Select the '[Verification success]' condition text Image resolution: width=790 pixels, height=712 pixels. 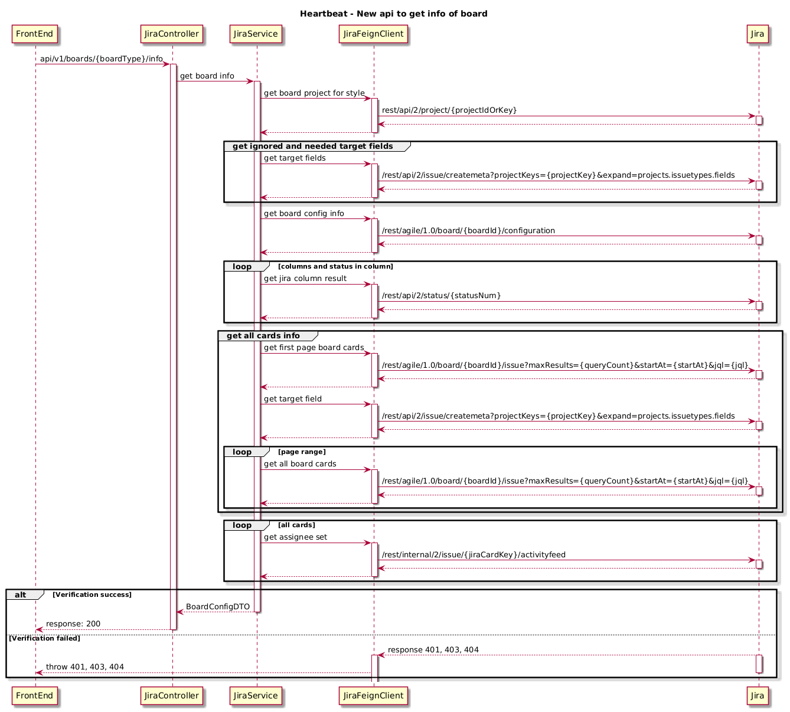92,595
